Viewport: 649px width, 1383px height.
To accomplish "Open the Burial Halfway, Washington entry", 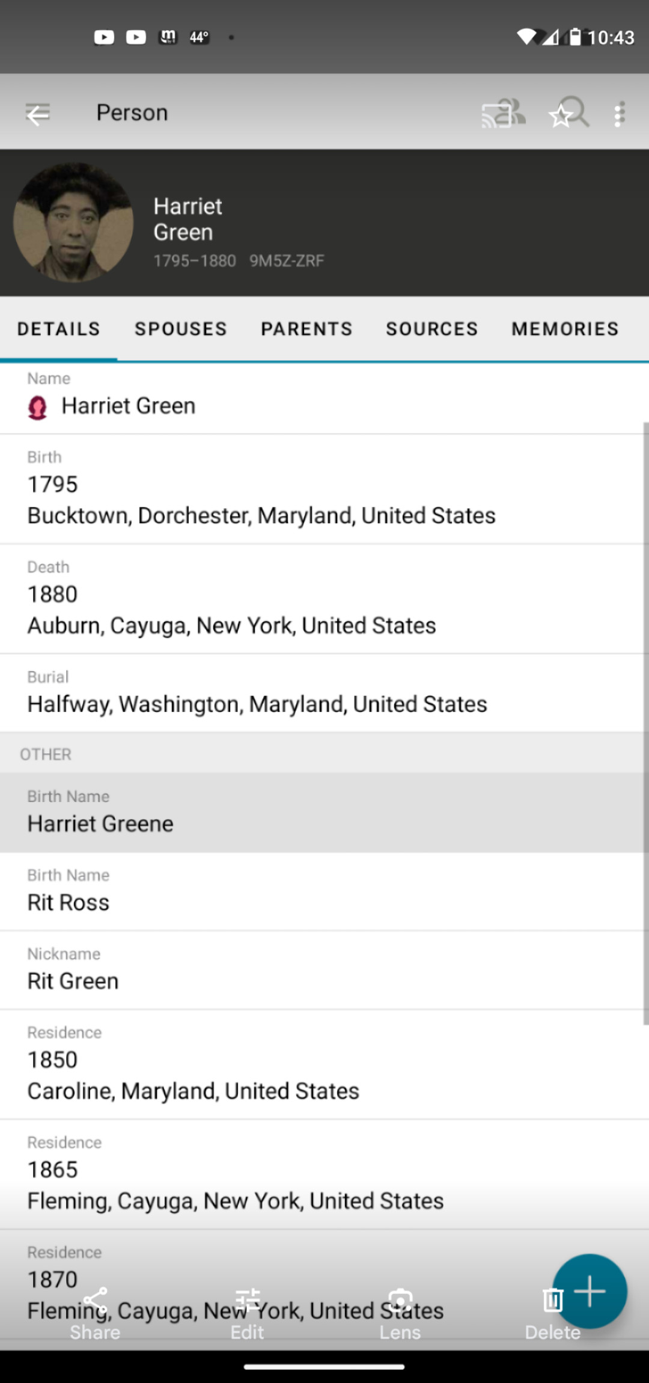I will (x=257, y=704).
